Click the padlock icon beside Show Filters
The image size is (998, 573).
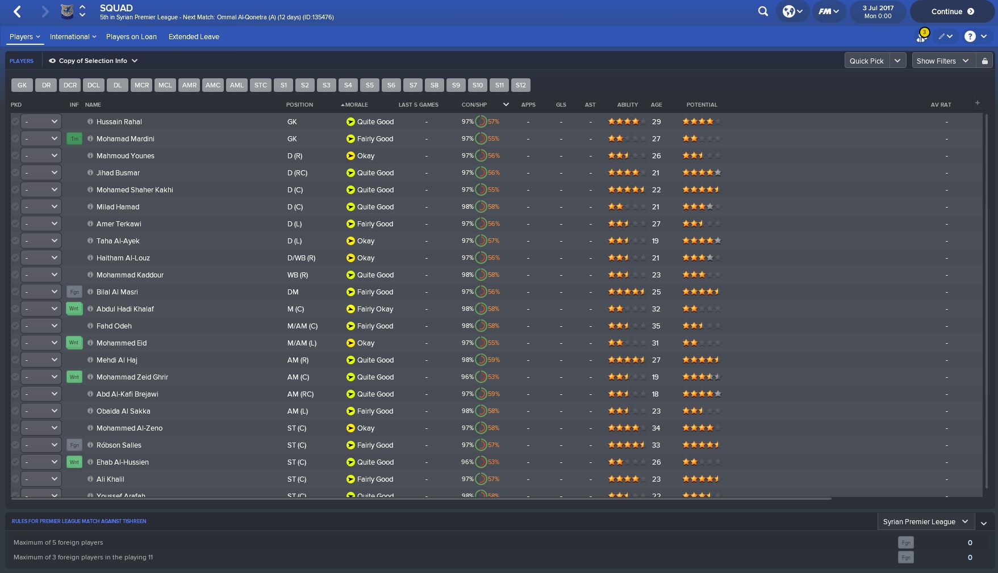(984, 61)
